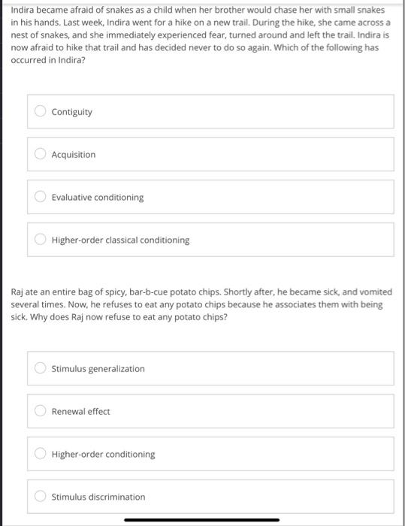The image size is (405, 526).
Task: Choose the Renewal effect radio circle
Action: click(41, 410)
